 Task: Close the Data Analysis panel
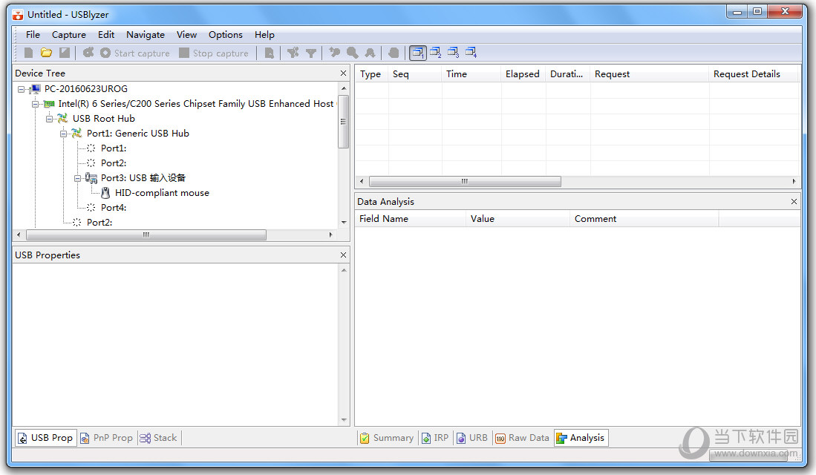coord(794,201)
